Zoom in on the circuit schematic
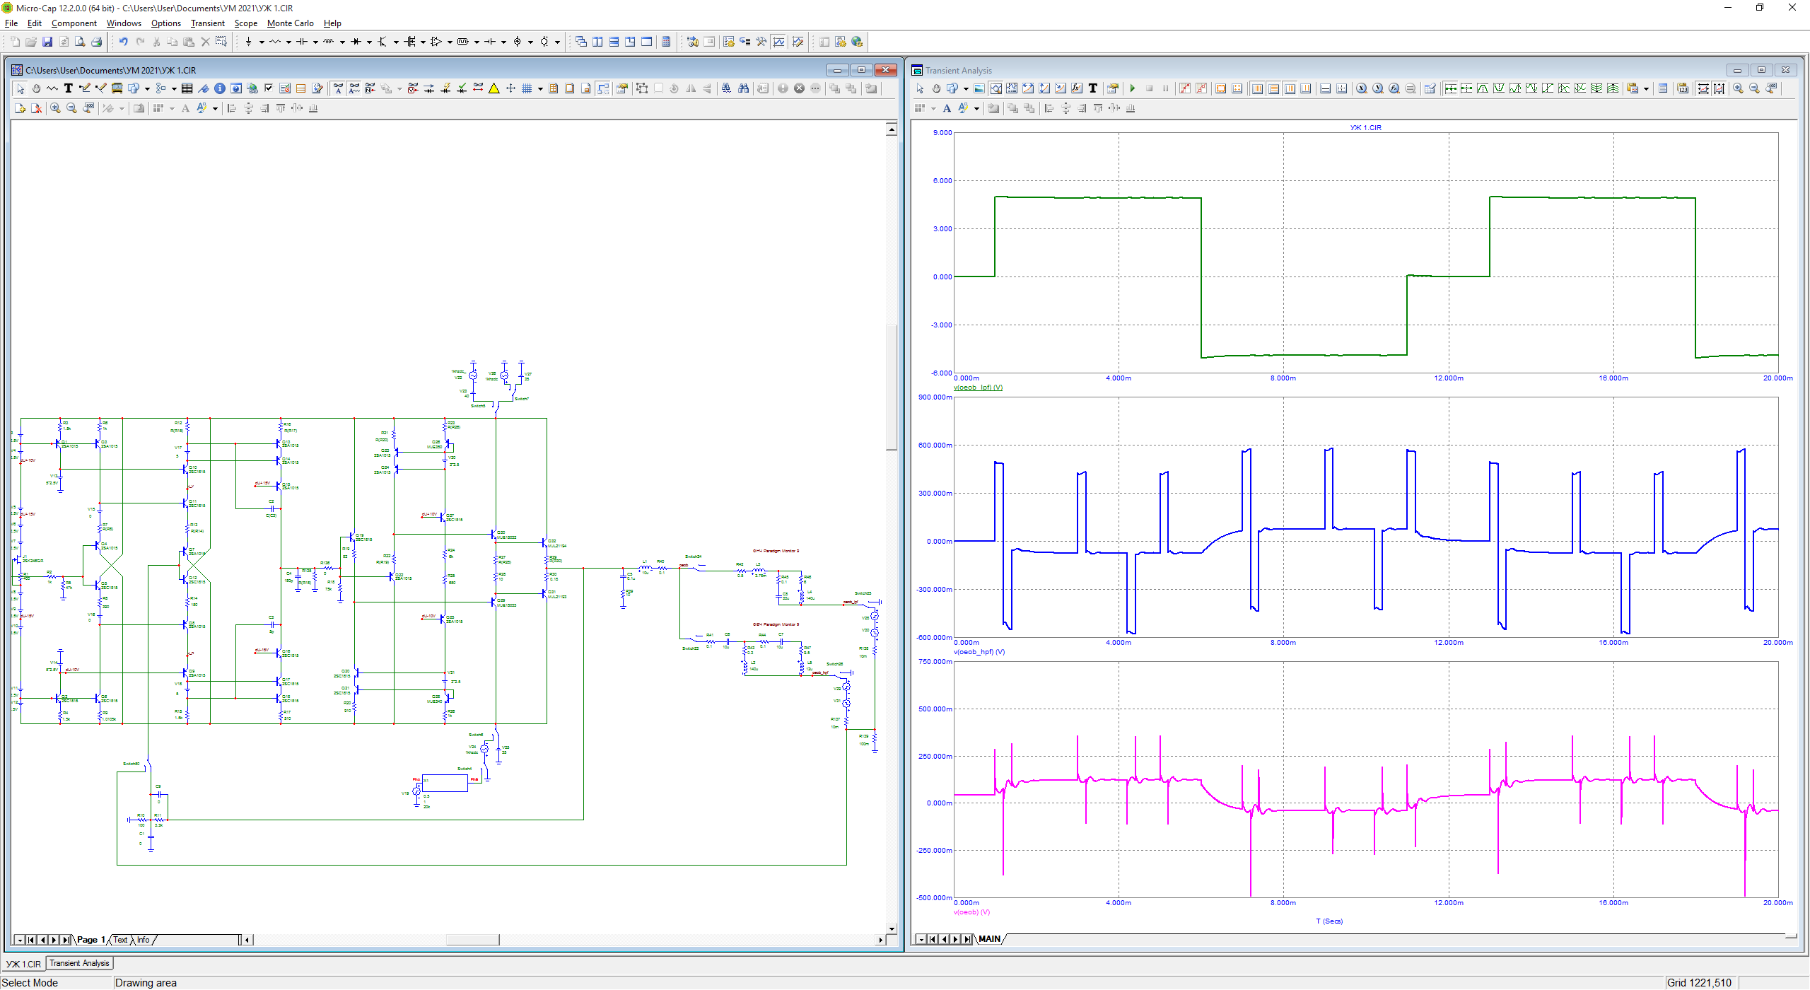Image resolution: width=1810 pixels, height=990 pixels. [55, 108]
